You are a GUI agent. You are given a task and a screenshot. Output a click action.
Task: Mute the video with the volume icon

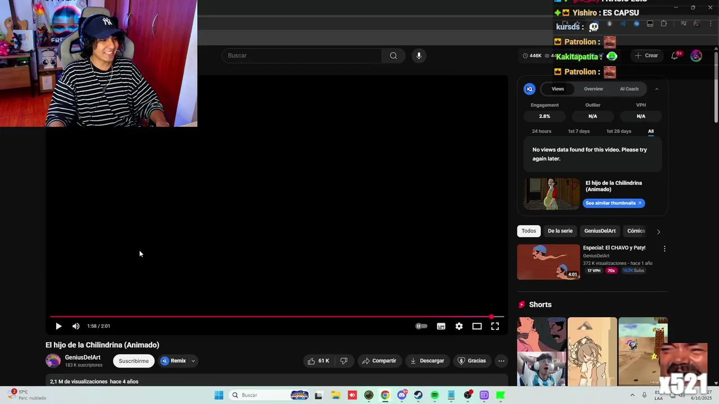76,326
